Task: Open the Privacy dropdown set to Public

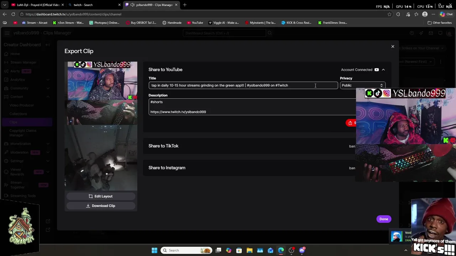Action: [x=362, y=85]
